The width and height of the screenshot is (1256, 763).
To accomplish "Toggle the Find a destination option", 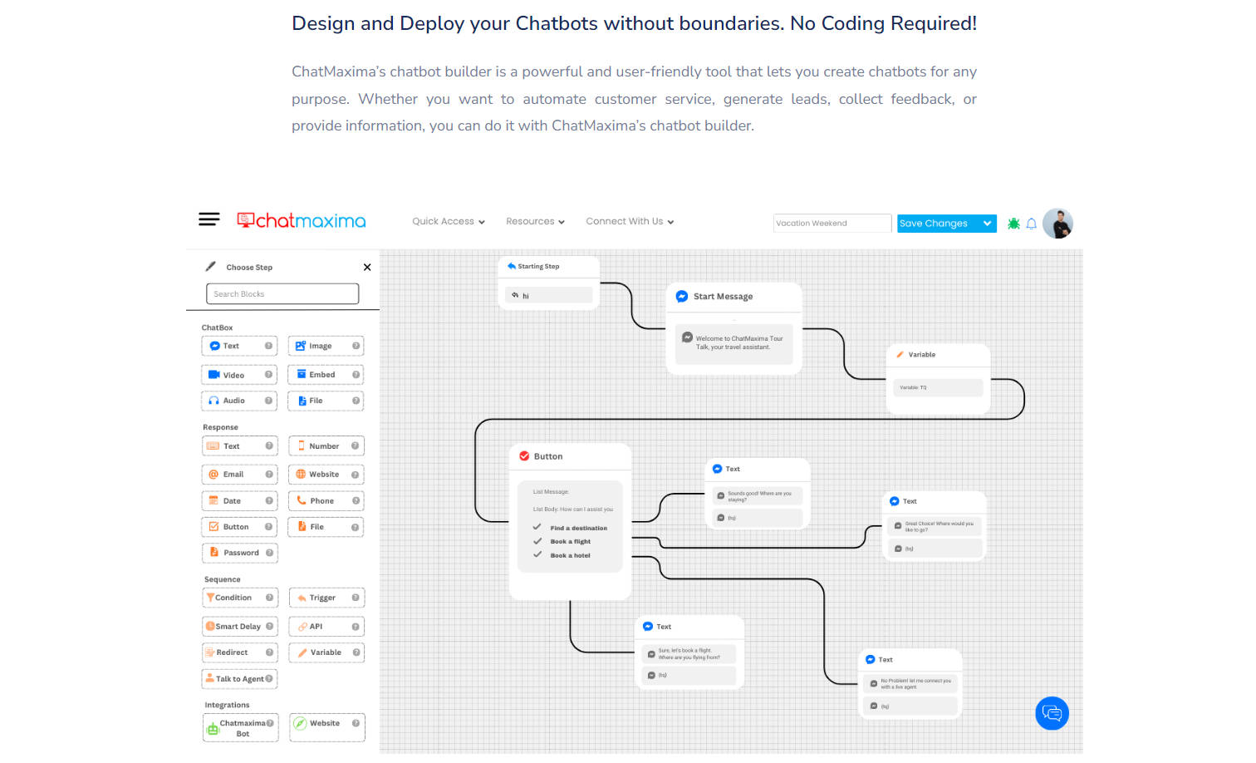I will click(571, 528).
